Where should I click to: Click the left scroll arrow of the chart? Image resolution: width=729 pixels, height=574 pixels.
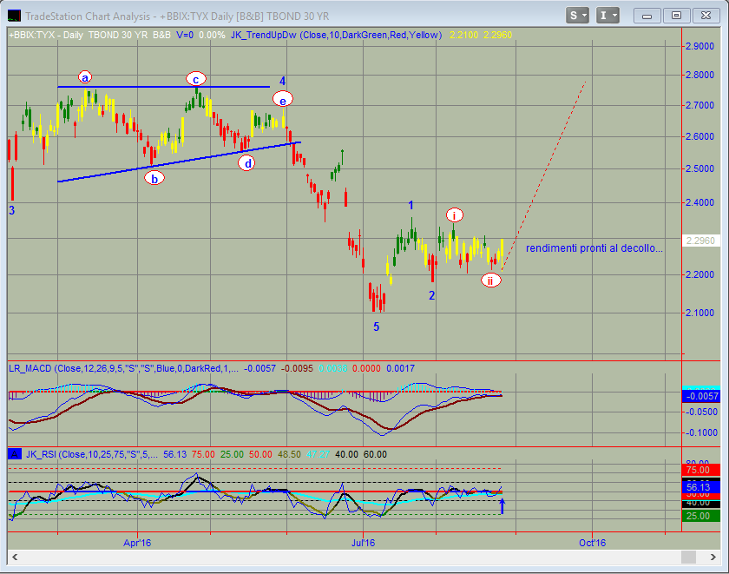pos(15,557)
